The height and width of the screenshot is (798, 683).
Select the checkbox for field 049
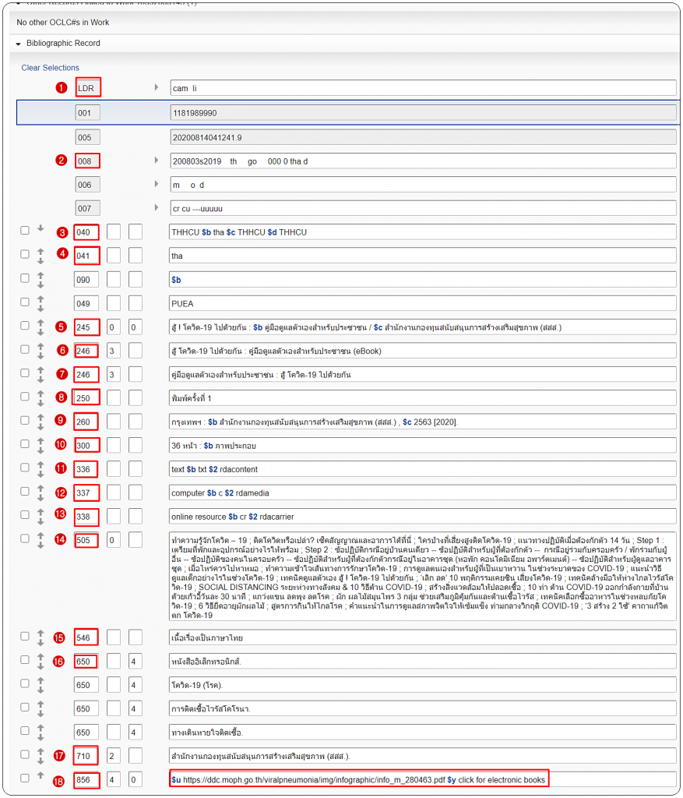24,302
